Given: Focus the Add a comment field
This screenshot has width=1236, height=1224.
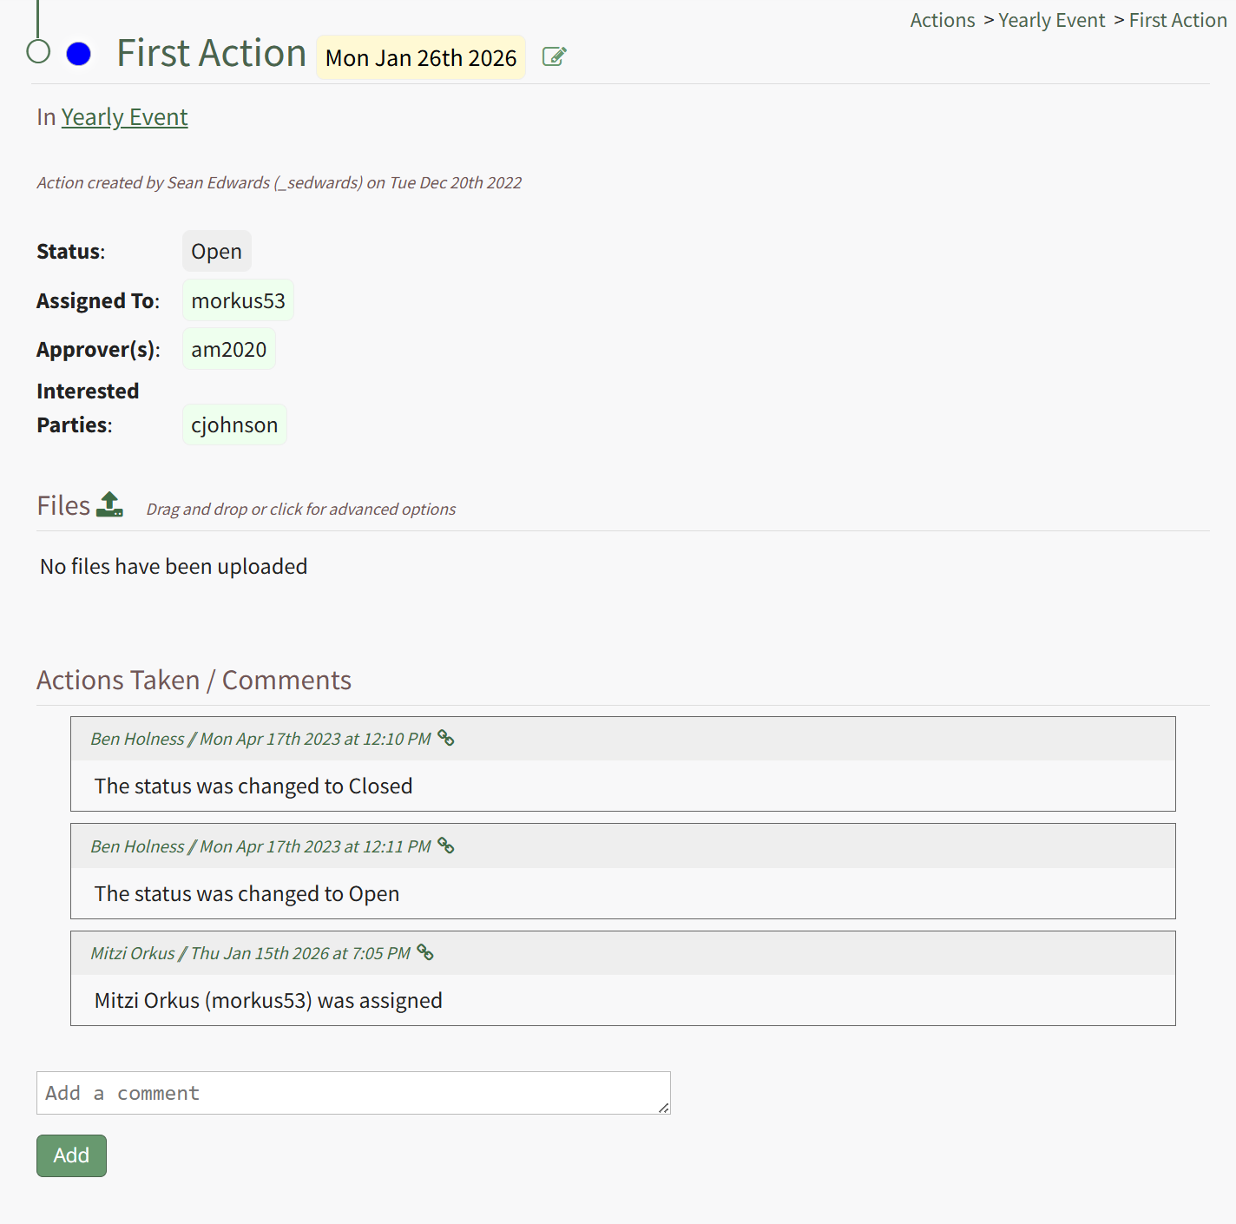Looking at the screenshot, I should coord(347,1093).
